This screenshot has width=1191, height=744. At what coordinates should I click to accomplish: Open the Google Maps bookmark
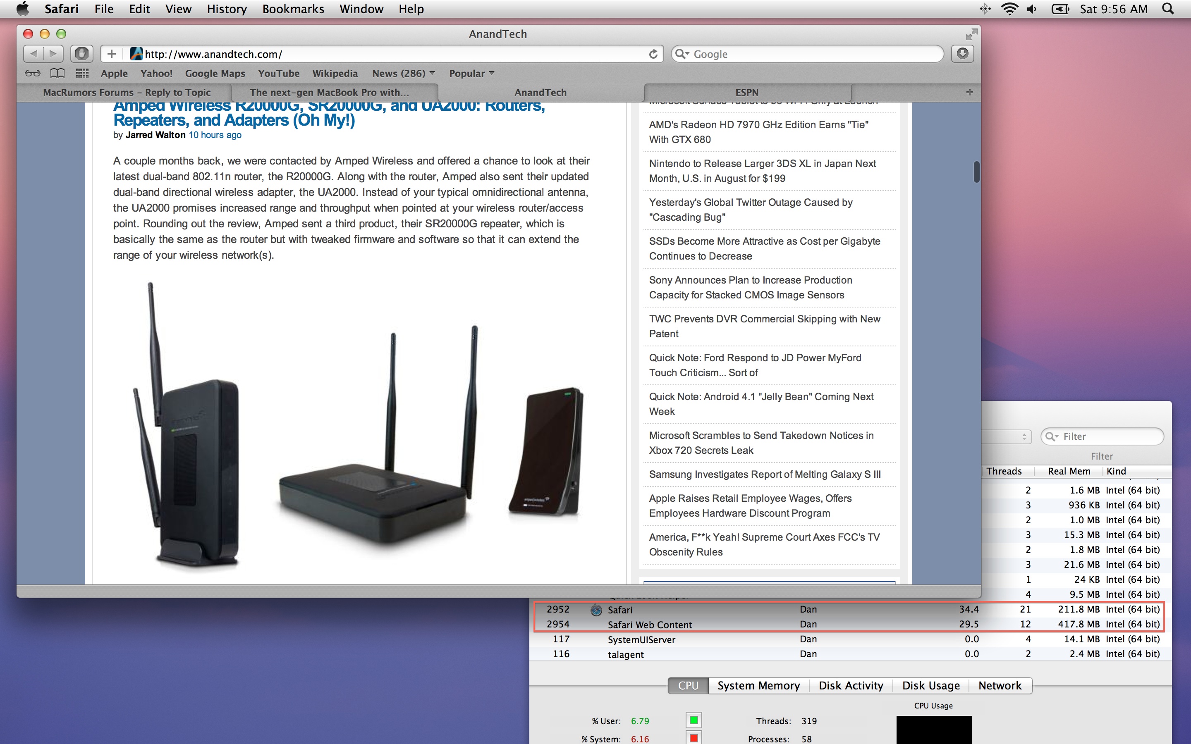pyautogui.click(x=215, y=73)
